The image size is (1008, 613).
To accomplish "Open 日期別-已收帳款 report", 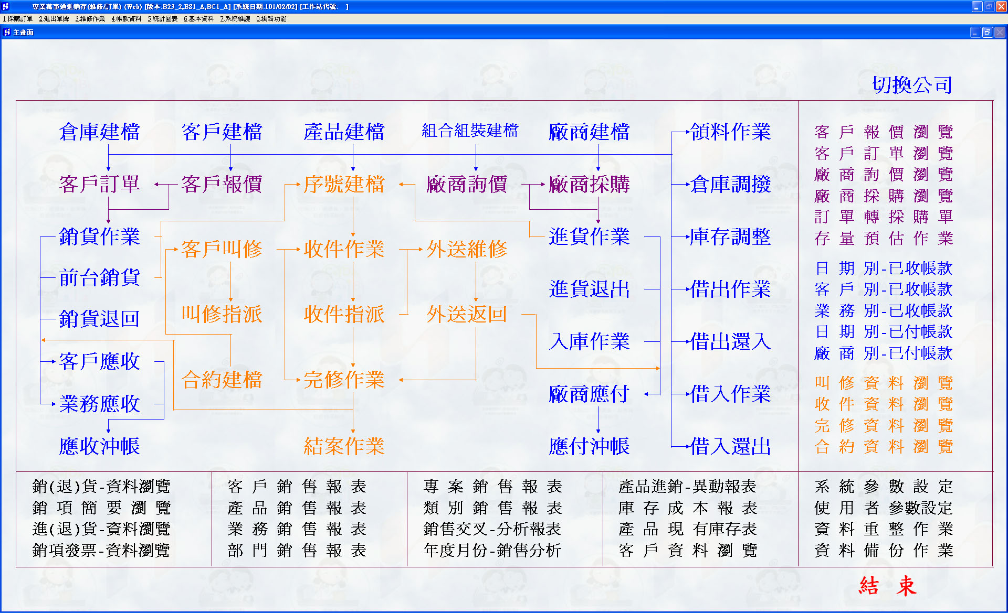I will tap(884, 268).
